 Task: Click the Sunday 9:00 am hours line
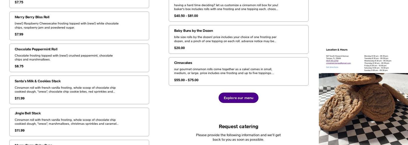coord(376,70)
